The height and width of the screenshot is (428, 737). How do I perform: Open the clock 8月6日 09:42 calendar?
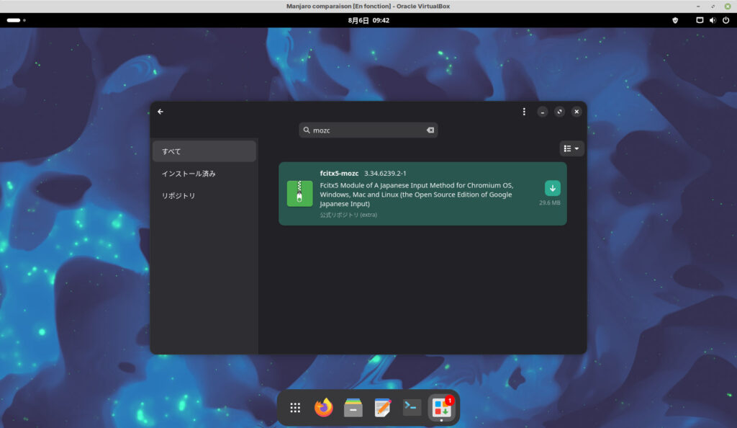(368, 20)
